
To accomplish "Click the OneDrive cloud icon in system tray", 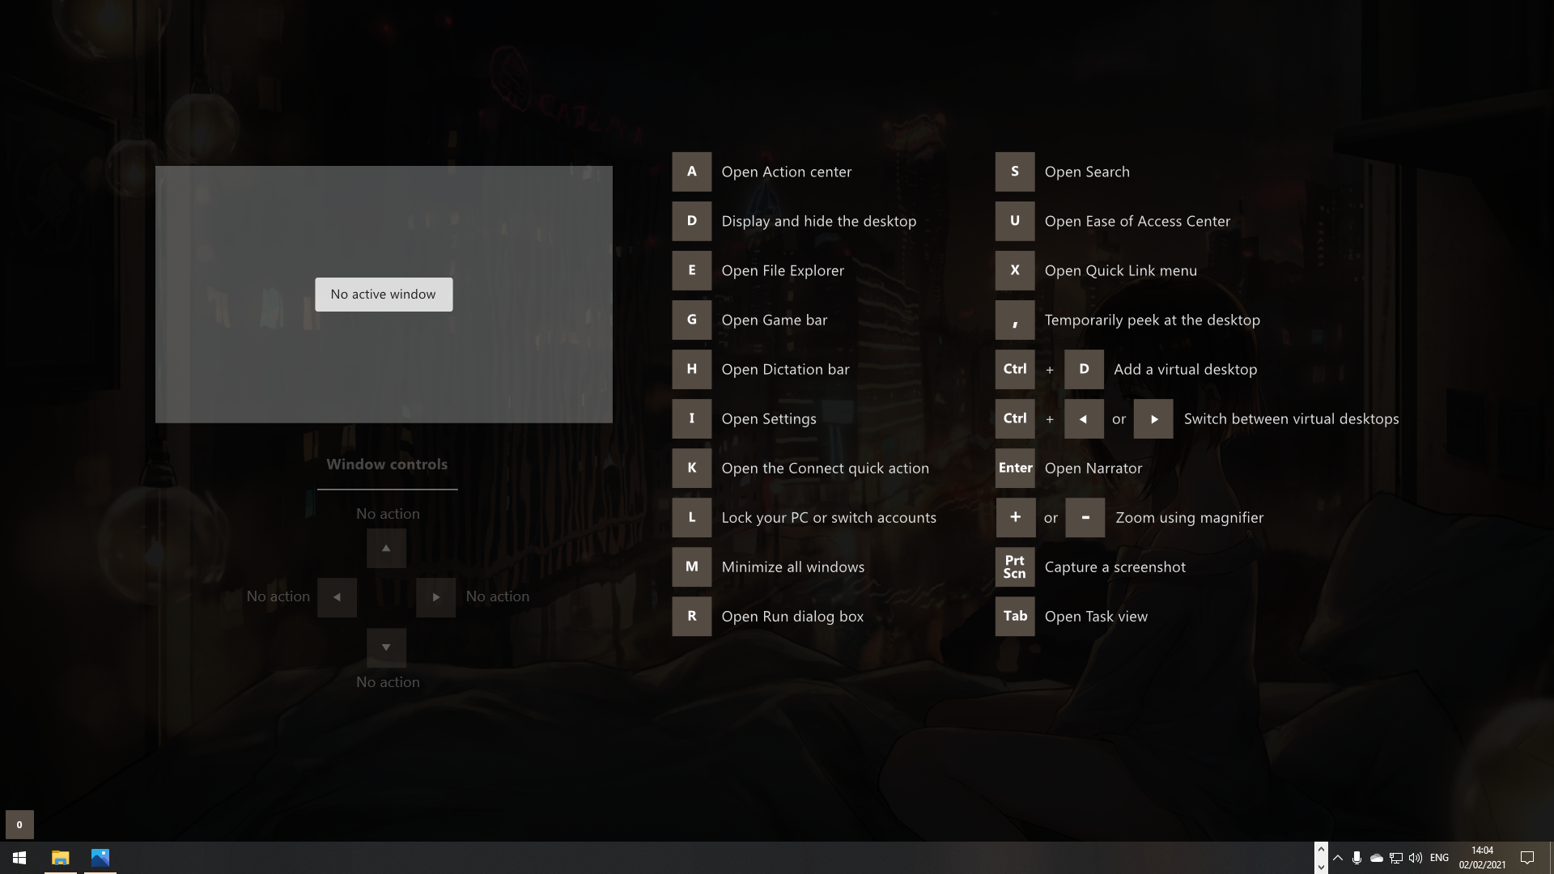I will click(x=1377, y=858).
